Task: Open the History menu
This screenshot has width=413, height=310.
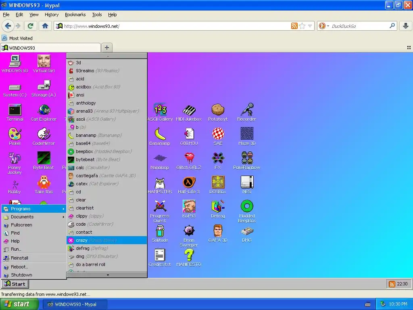Action: point(52,15)
